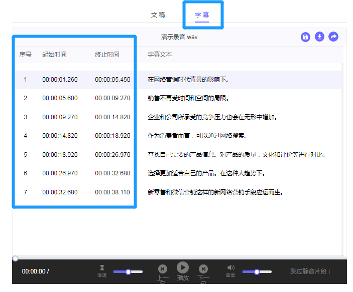Click the share arrow icon
353x292 pixels.
pyautogui.click(x=333, y=37)
